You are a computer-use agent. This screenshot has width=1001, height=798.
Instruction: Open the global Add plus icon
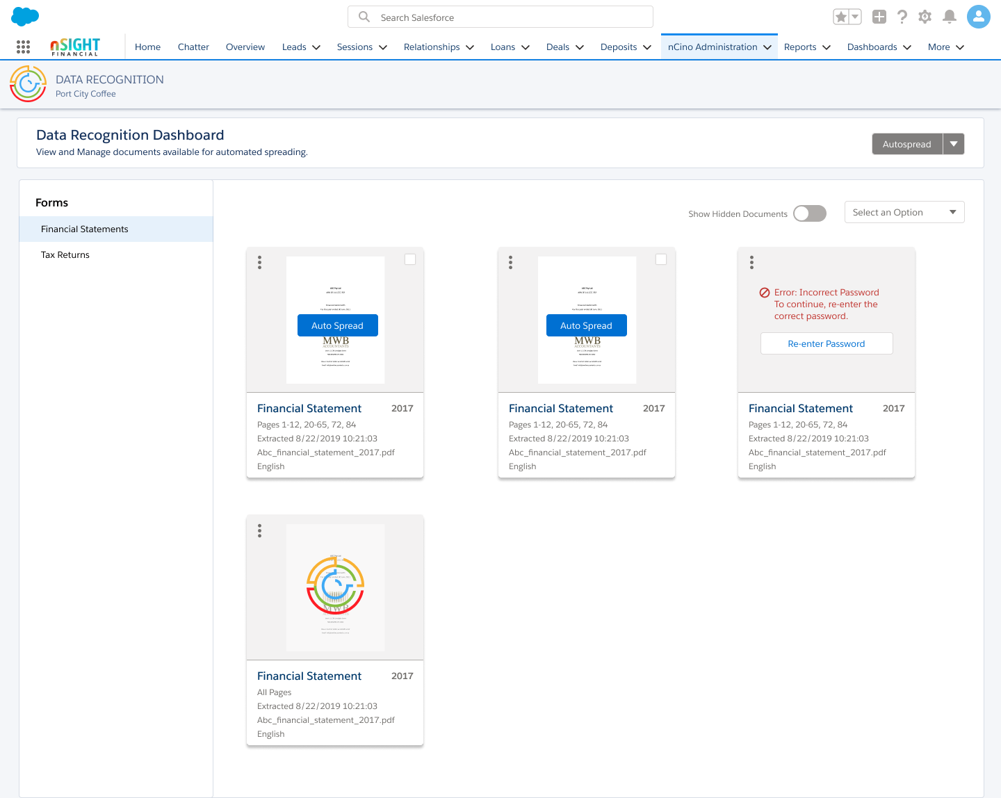pos(879,17)
